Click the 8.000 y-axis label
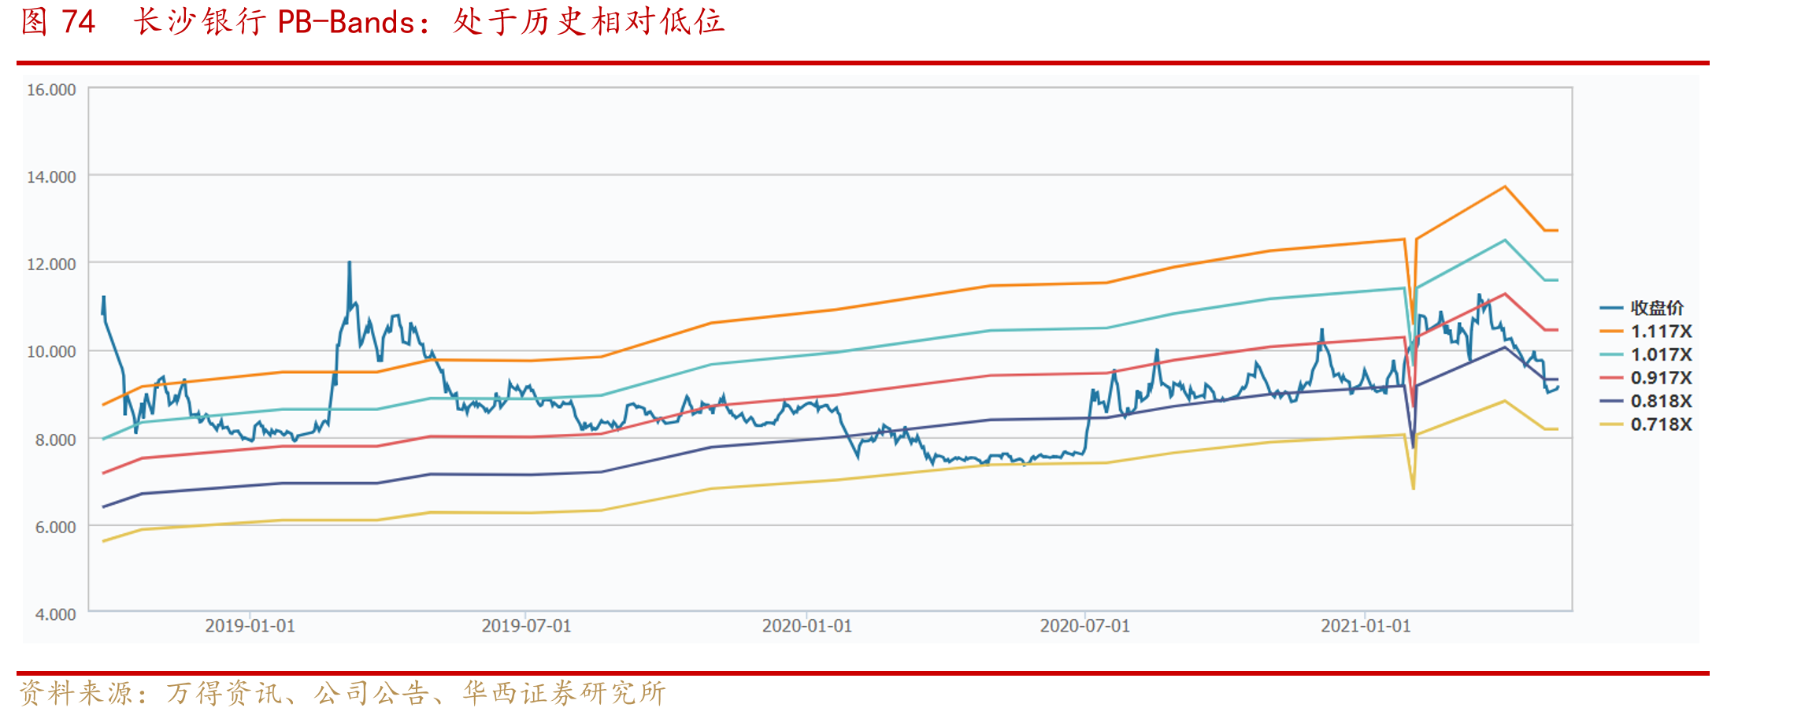1816x719 pixels. pyautogui.click(x=55, y=439)
